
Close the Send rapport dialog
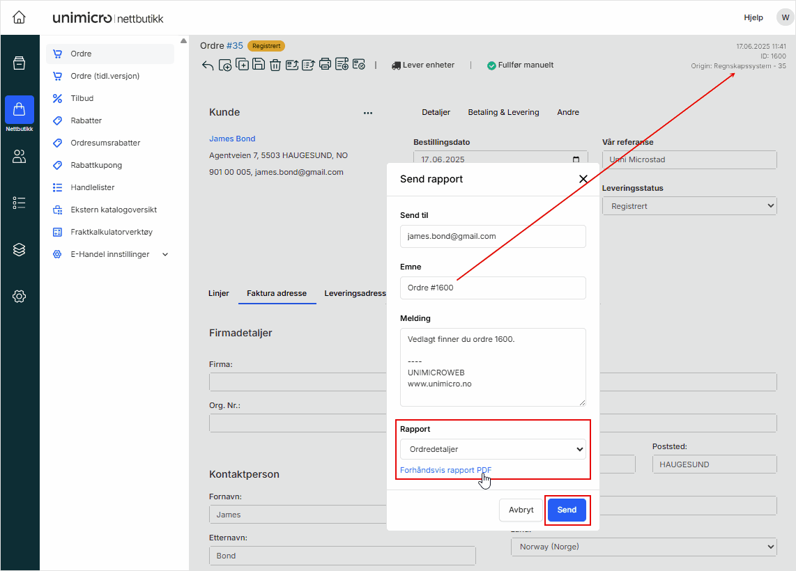tap(583, 179)
